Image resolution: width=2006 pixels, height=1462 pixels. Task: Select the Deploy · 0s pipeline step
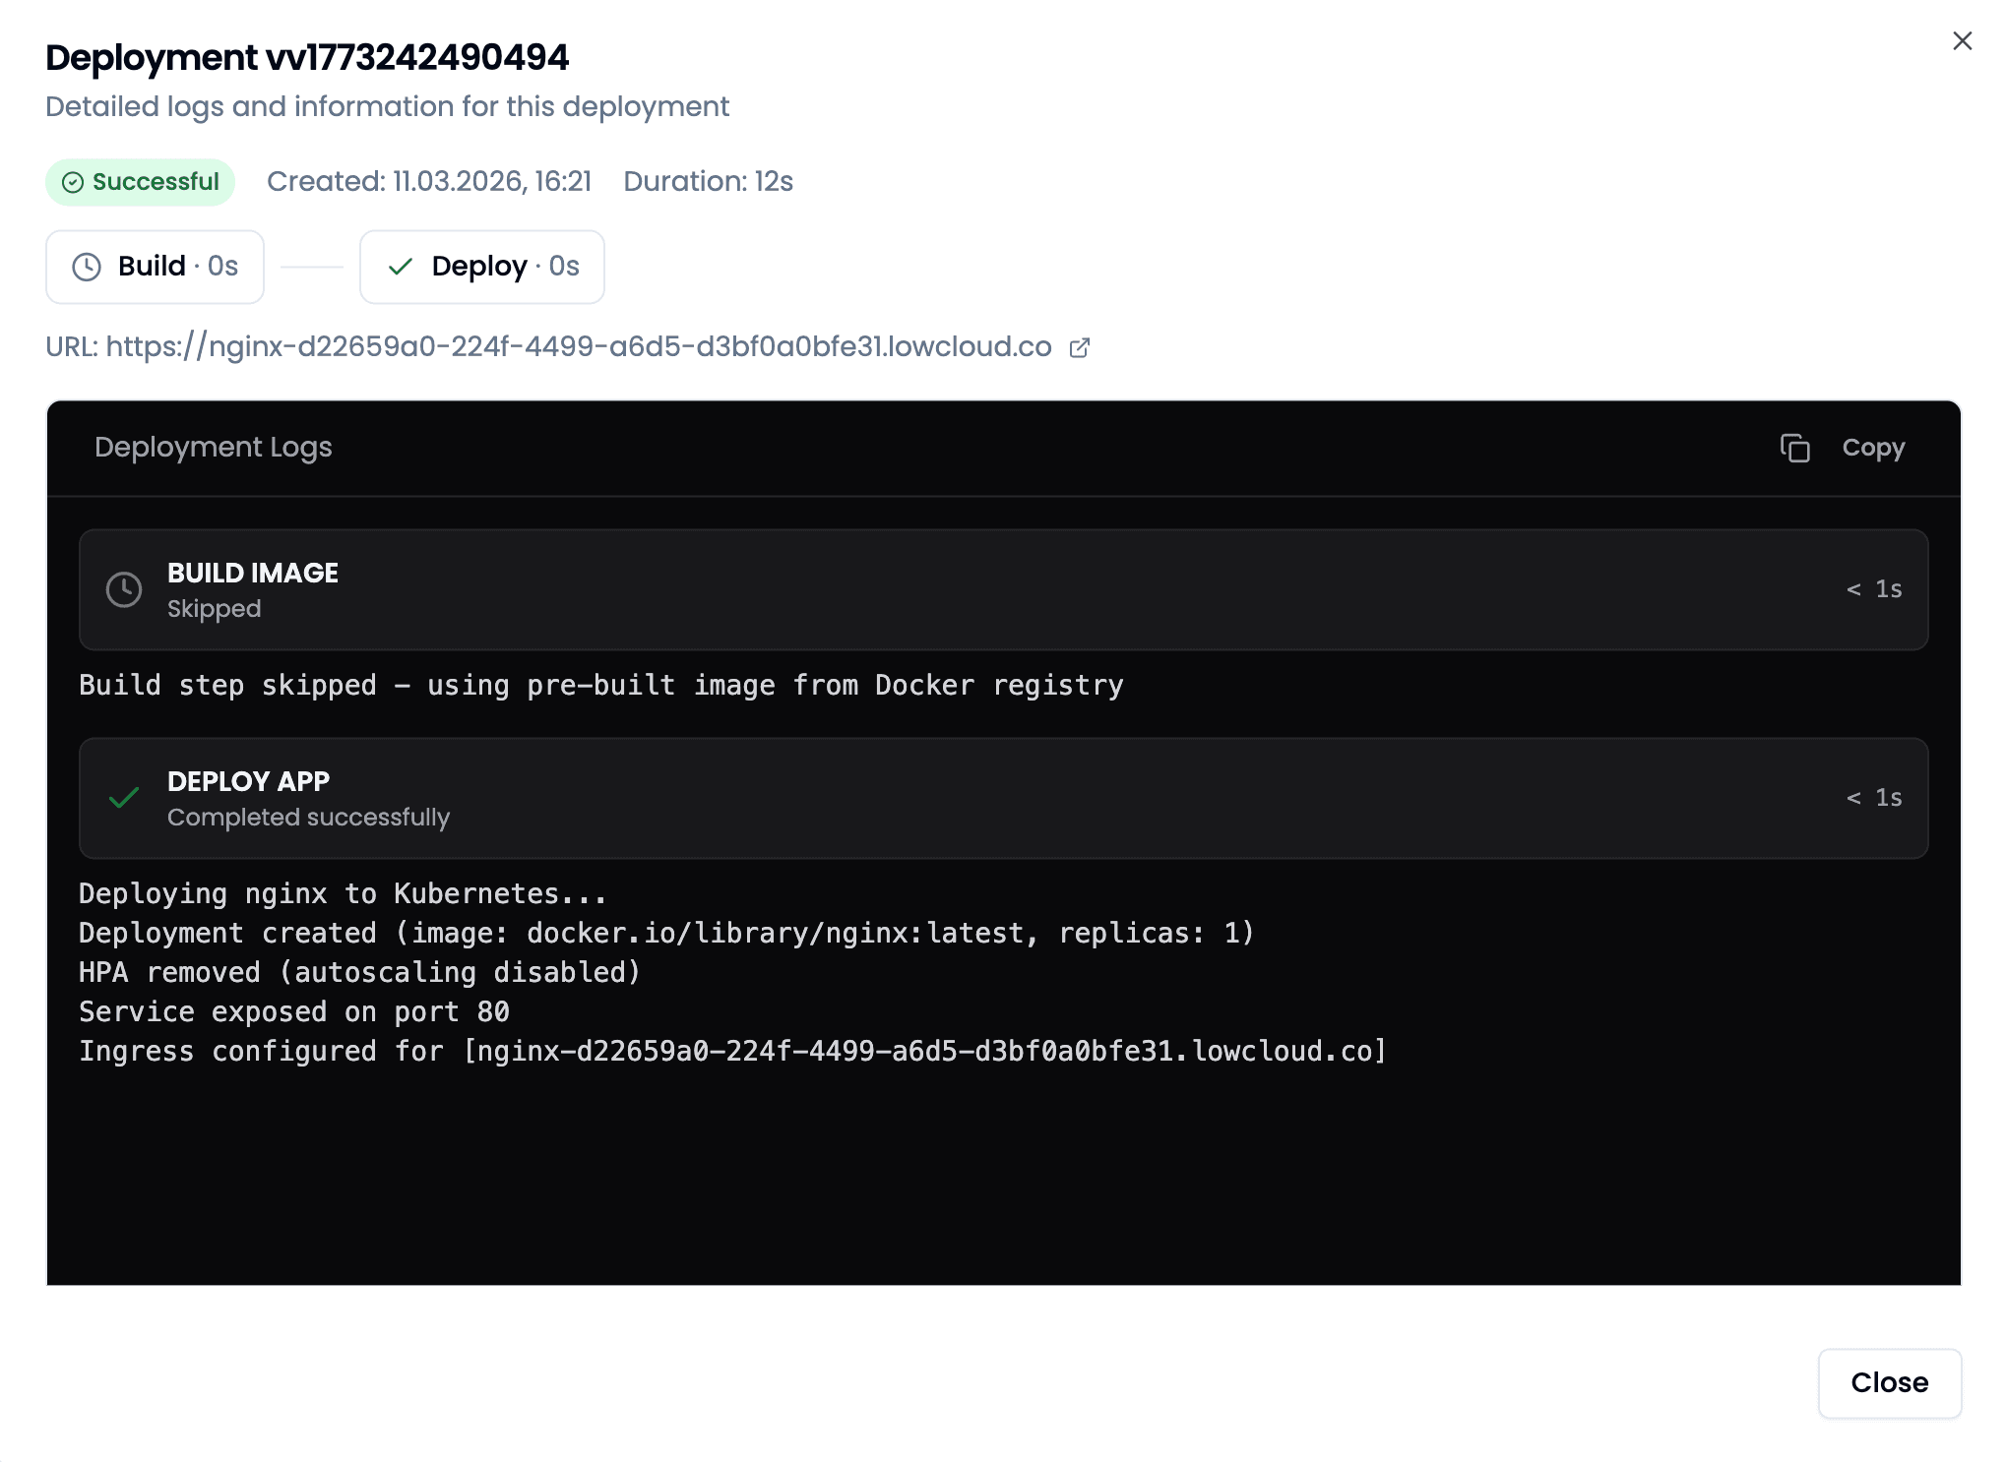[481, 266]
